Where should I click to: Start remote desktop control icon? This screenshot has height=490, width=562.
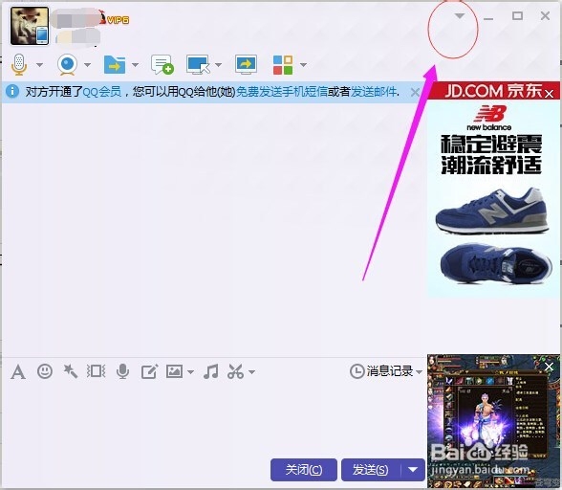tap(198, 65)
